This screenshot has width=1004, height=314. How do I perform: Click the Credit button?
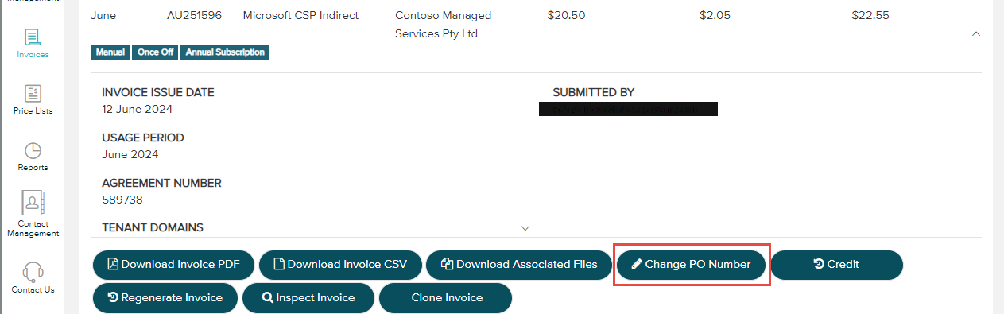(x=836, y=265)
